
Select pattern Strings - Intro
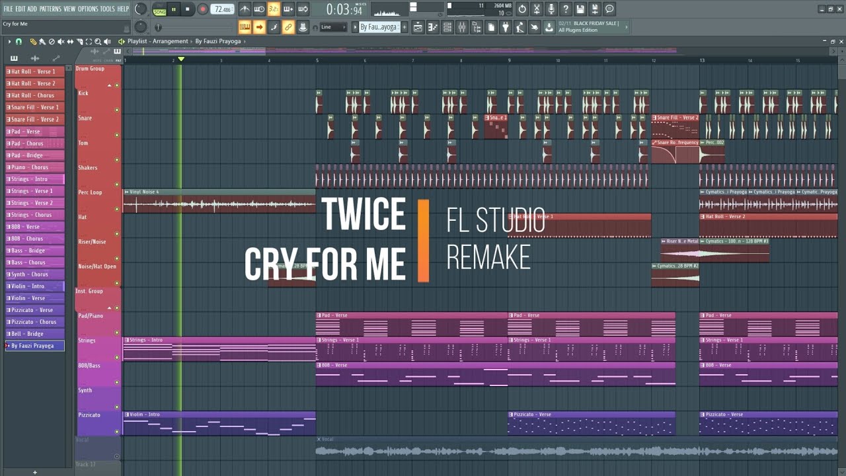pos(35,179)
